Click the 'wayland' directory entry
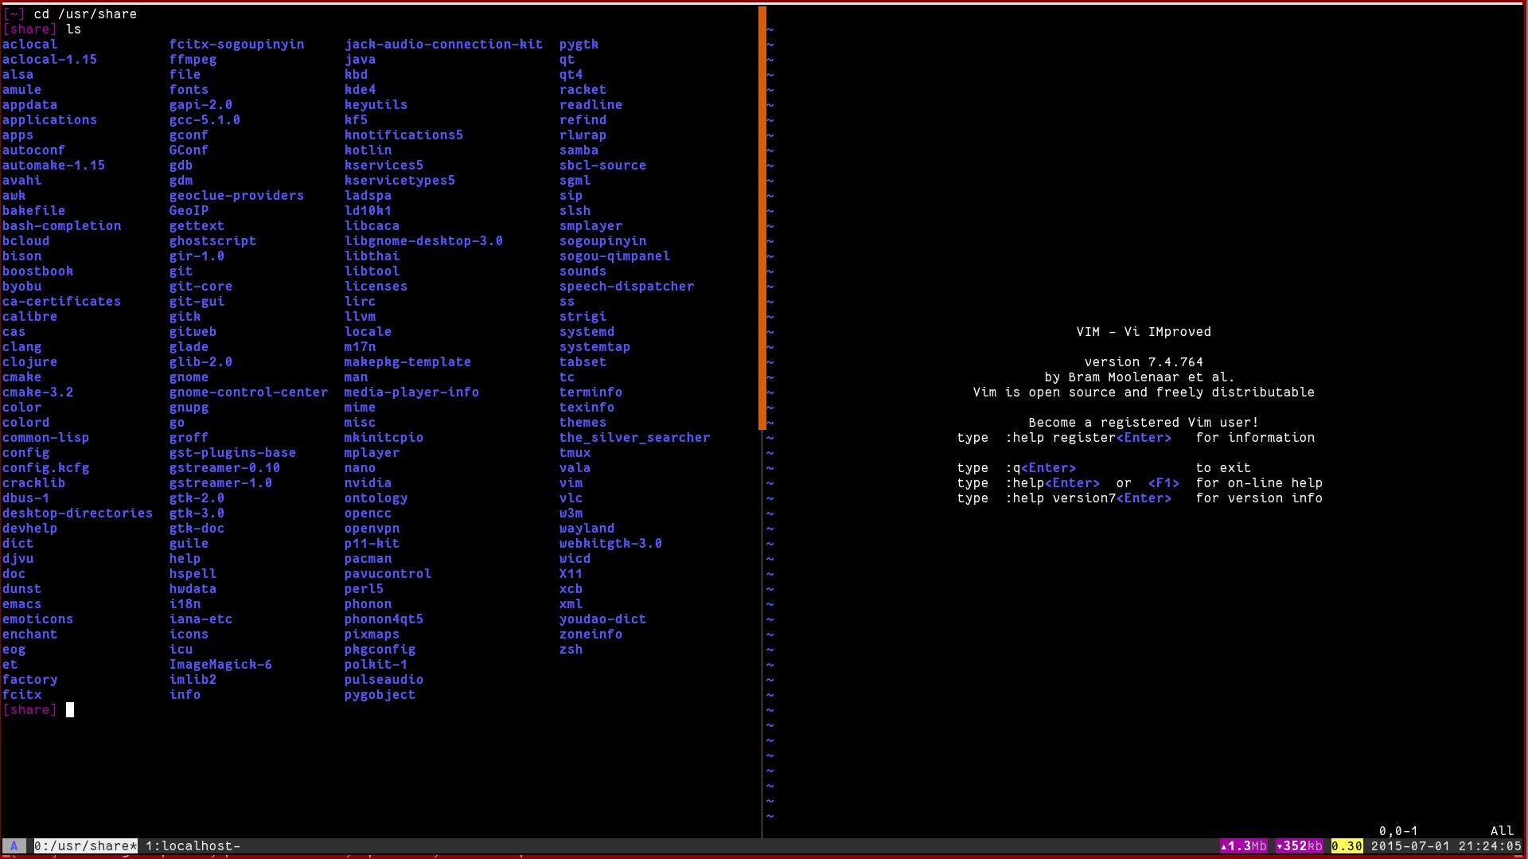This screenshot has height=859, width=1528. pyautogui.click(x=587, y=528)
